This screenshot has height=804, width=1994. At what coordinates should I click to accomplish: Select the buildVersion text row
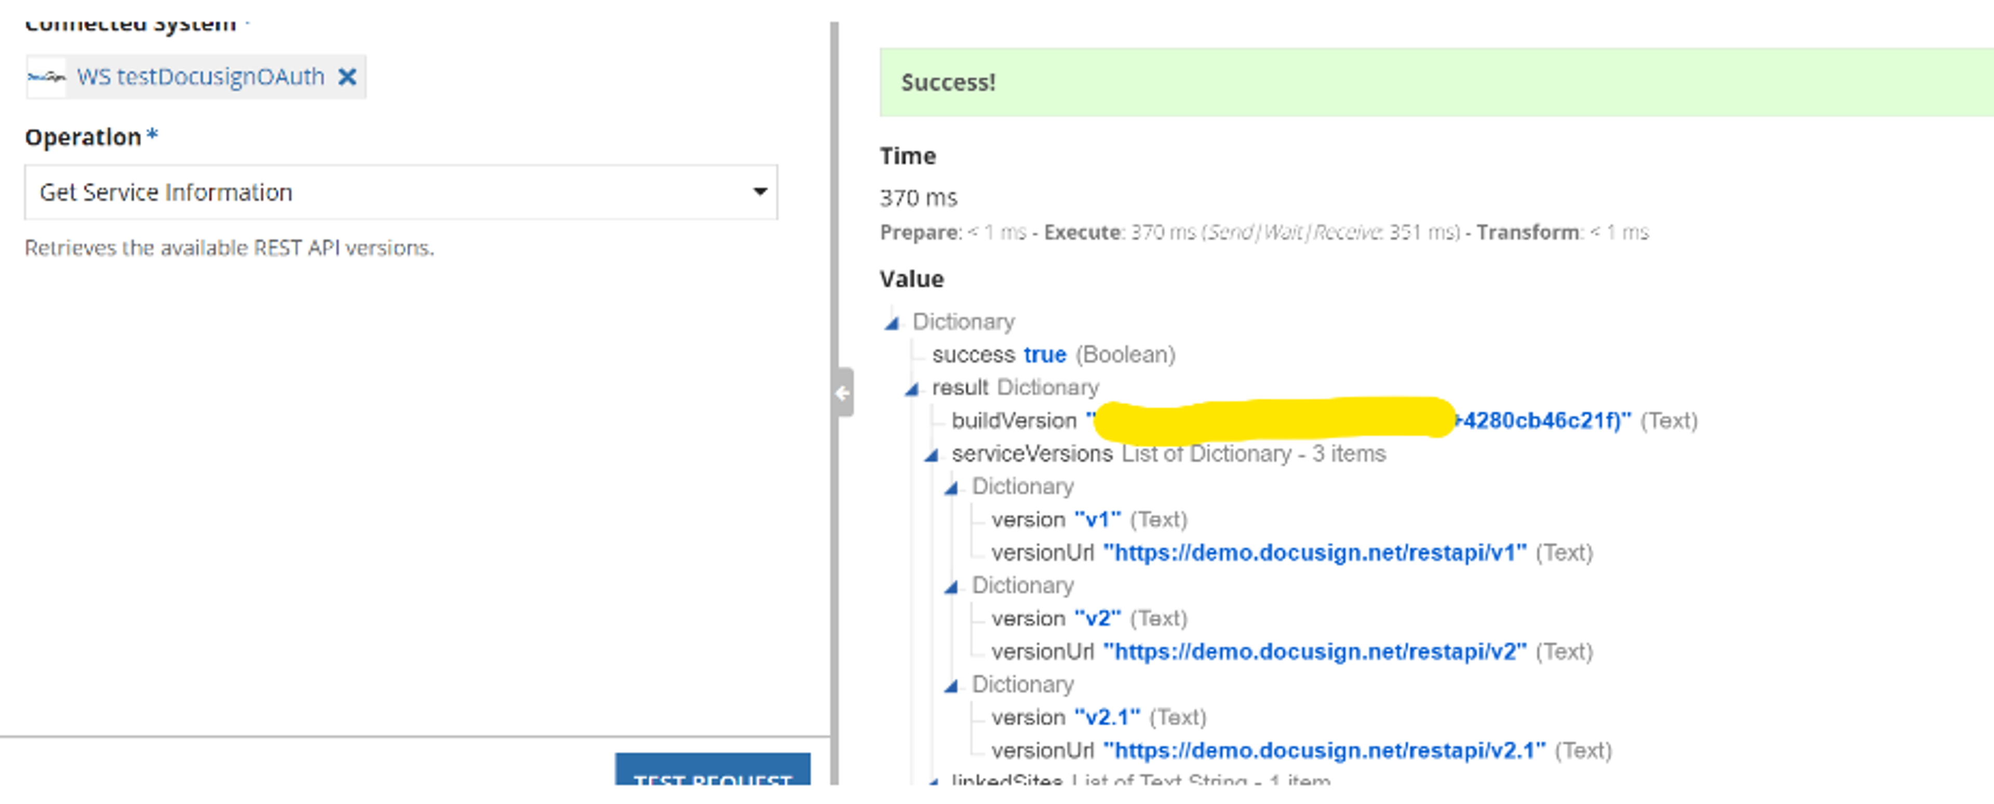point(1325,421)
